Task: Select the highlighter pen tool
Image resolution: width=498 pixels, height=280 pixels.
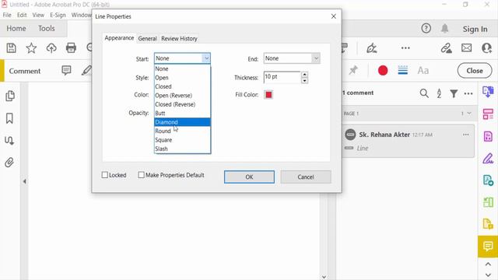Action: (86, 70)
